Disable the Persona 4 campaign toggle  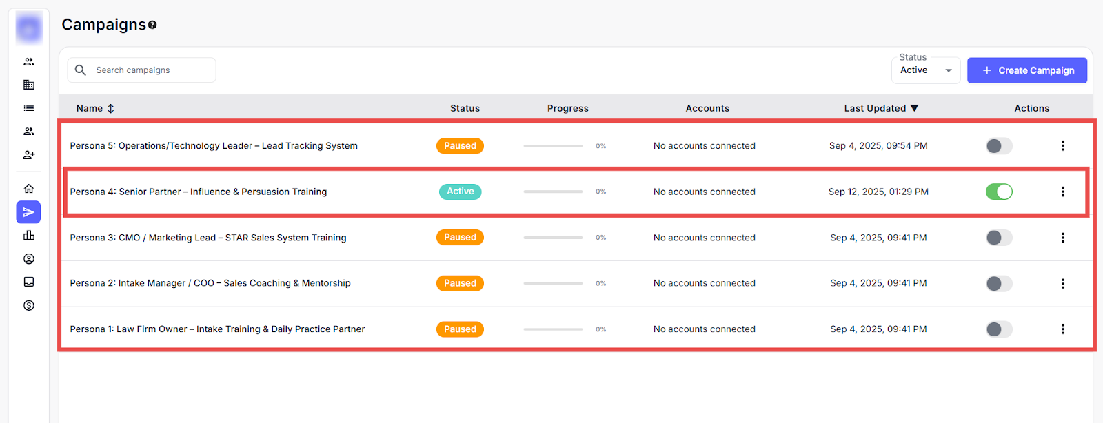tap(998, 192)
